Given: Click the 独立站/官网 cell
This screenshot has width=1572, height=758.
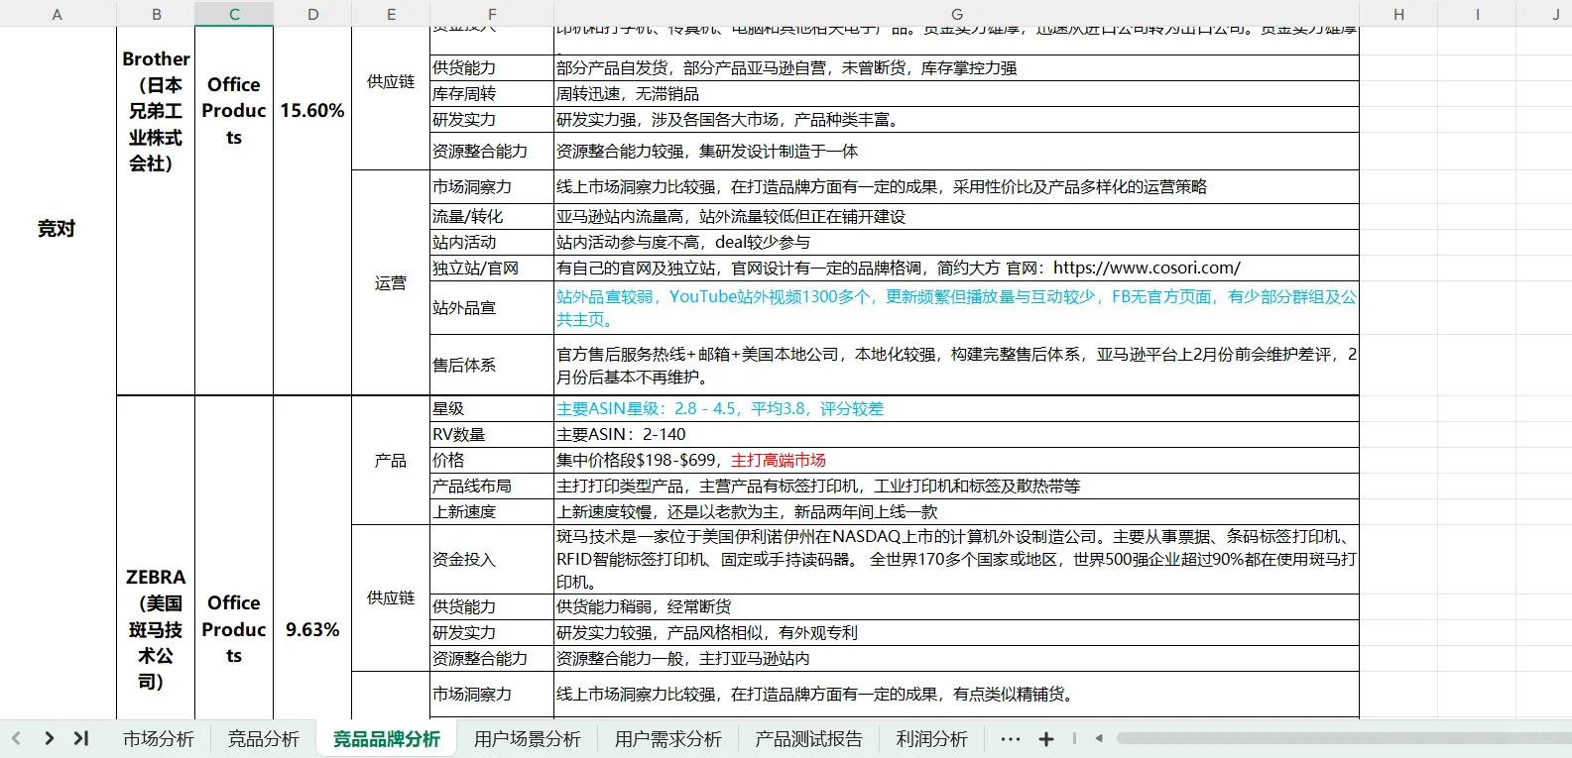Looking at the screenshot, I should click(492, 269).
